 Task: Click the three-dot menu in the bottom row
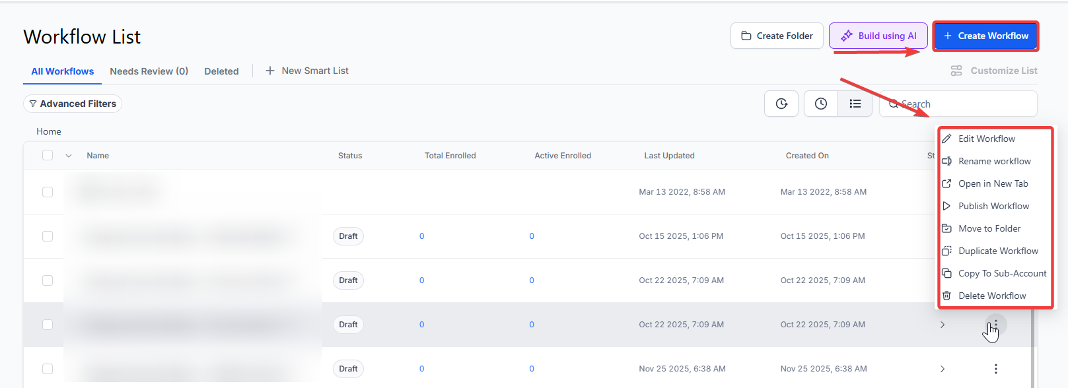click(995, 369)
